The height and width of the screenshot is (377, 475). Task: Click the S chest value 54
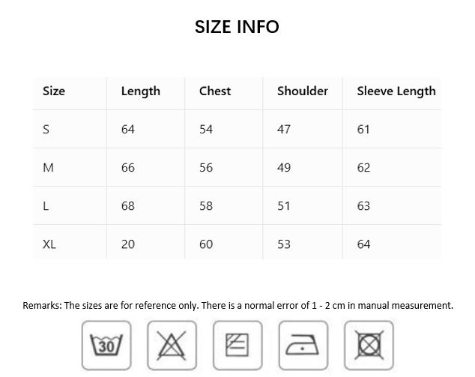[206, 130]
